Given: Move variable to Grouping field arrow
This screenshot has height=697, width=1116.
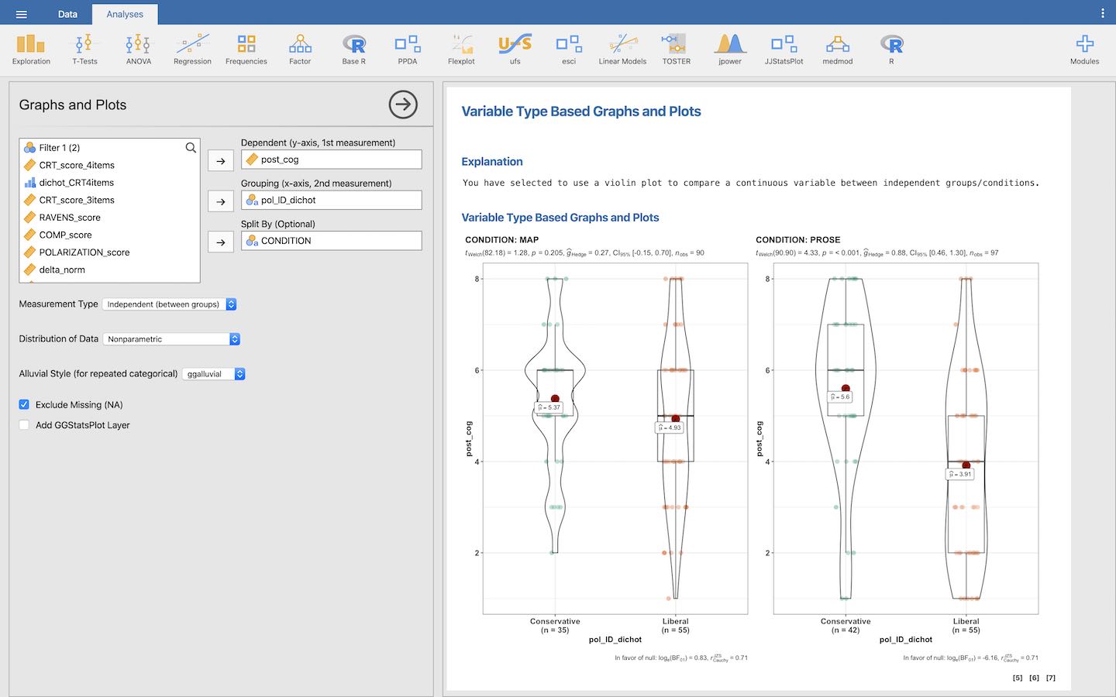Looking at the screenshot, I should (x=221, y=201).
